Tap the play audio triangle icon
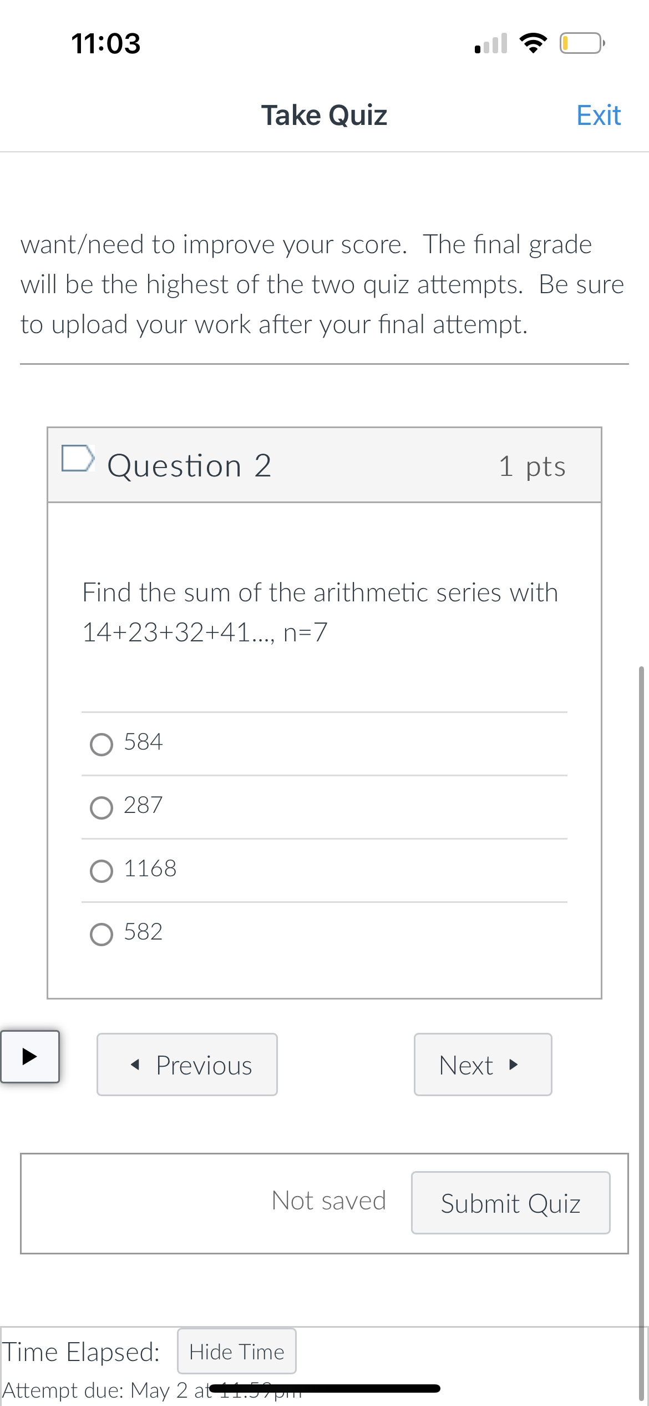This screenshot has height=1406, width=649. click(30, 1058)
